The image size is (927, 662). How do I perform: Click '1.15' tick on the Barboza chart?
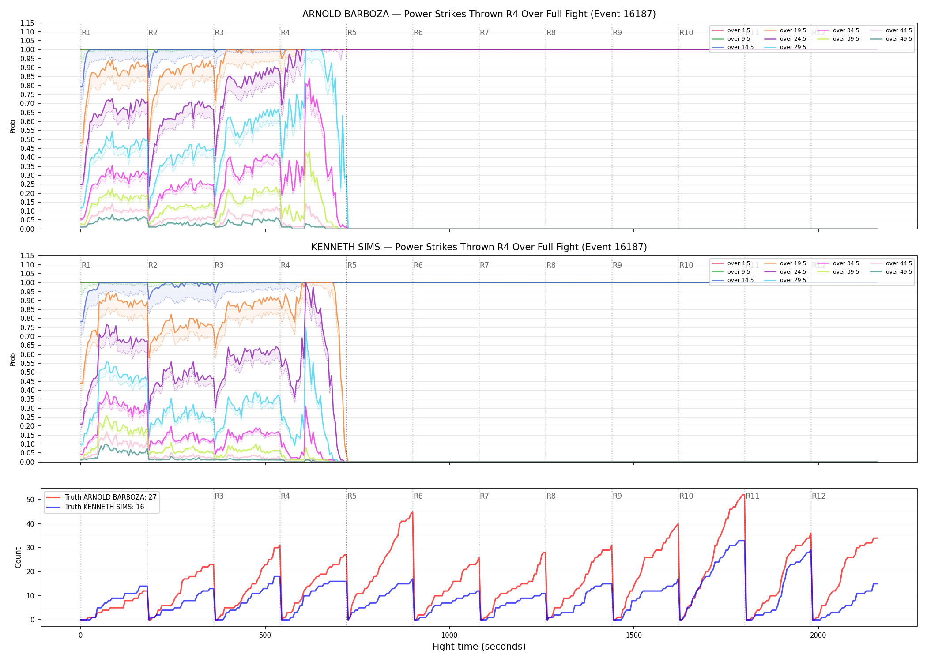(x=27, y=23)
